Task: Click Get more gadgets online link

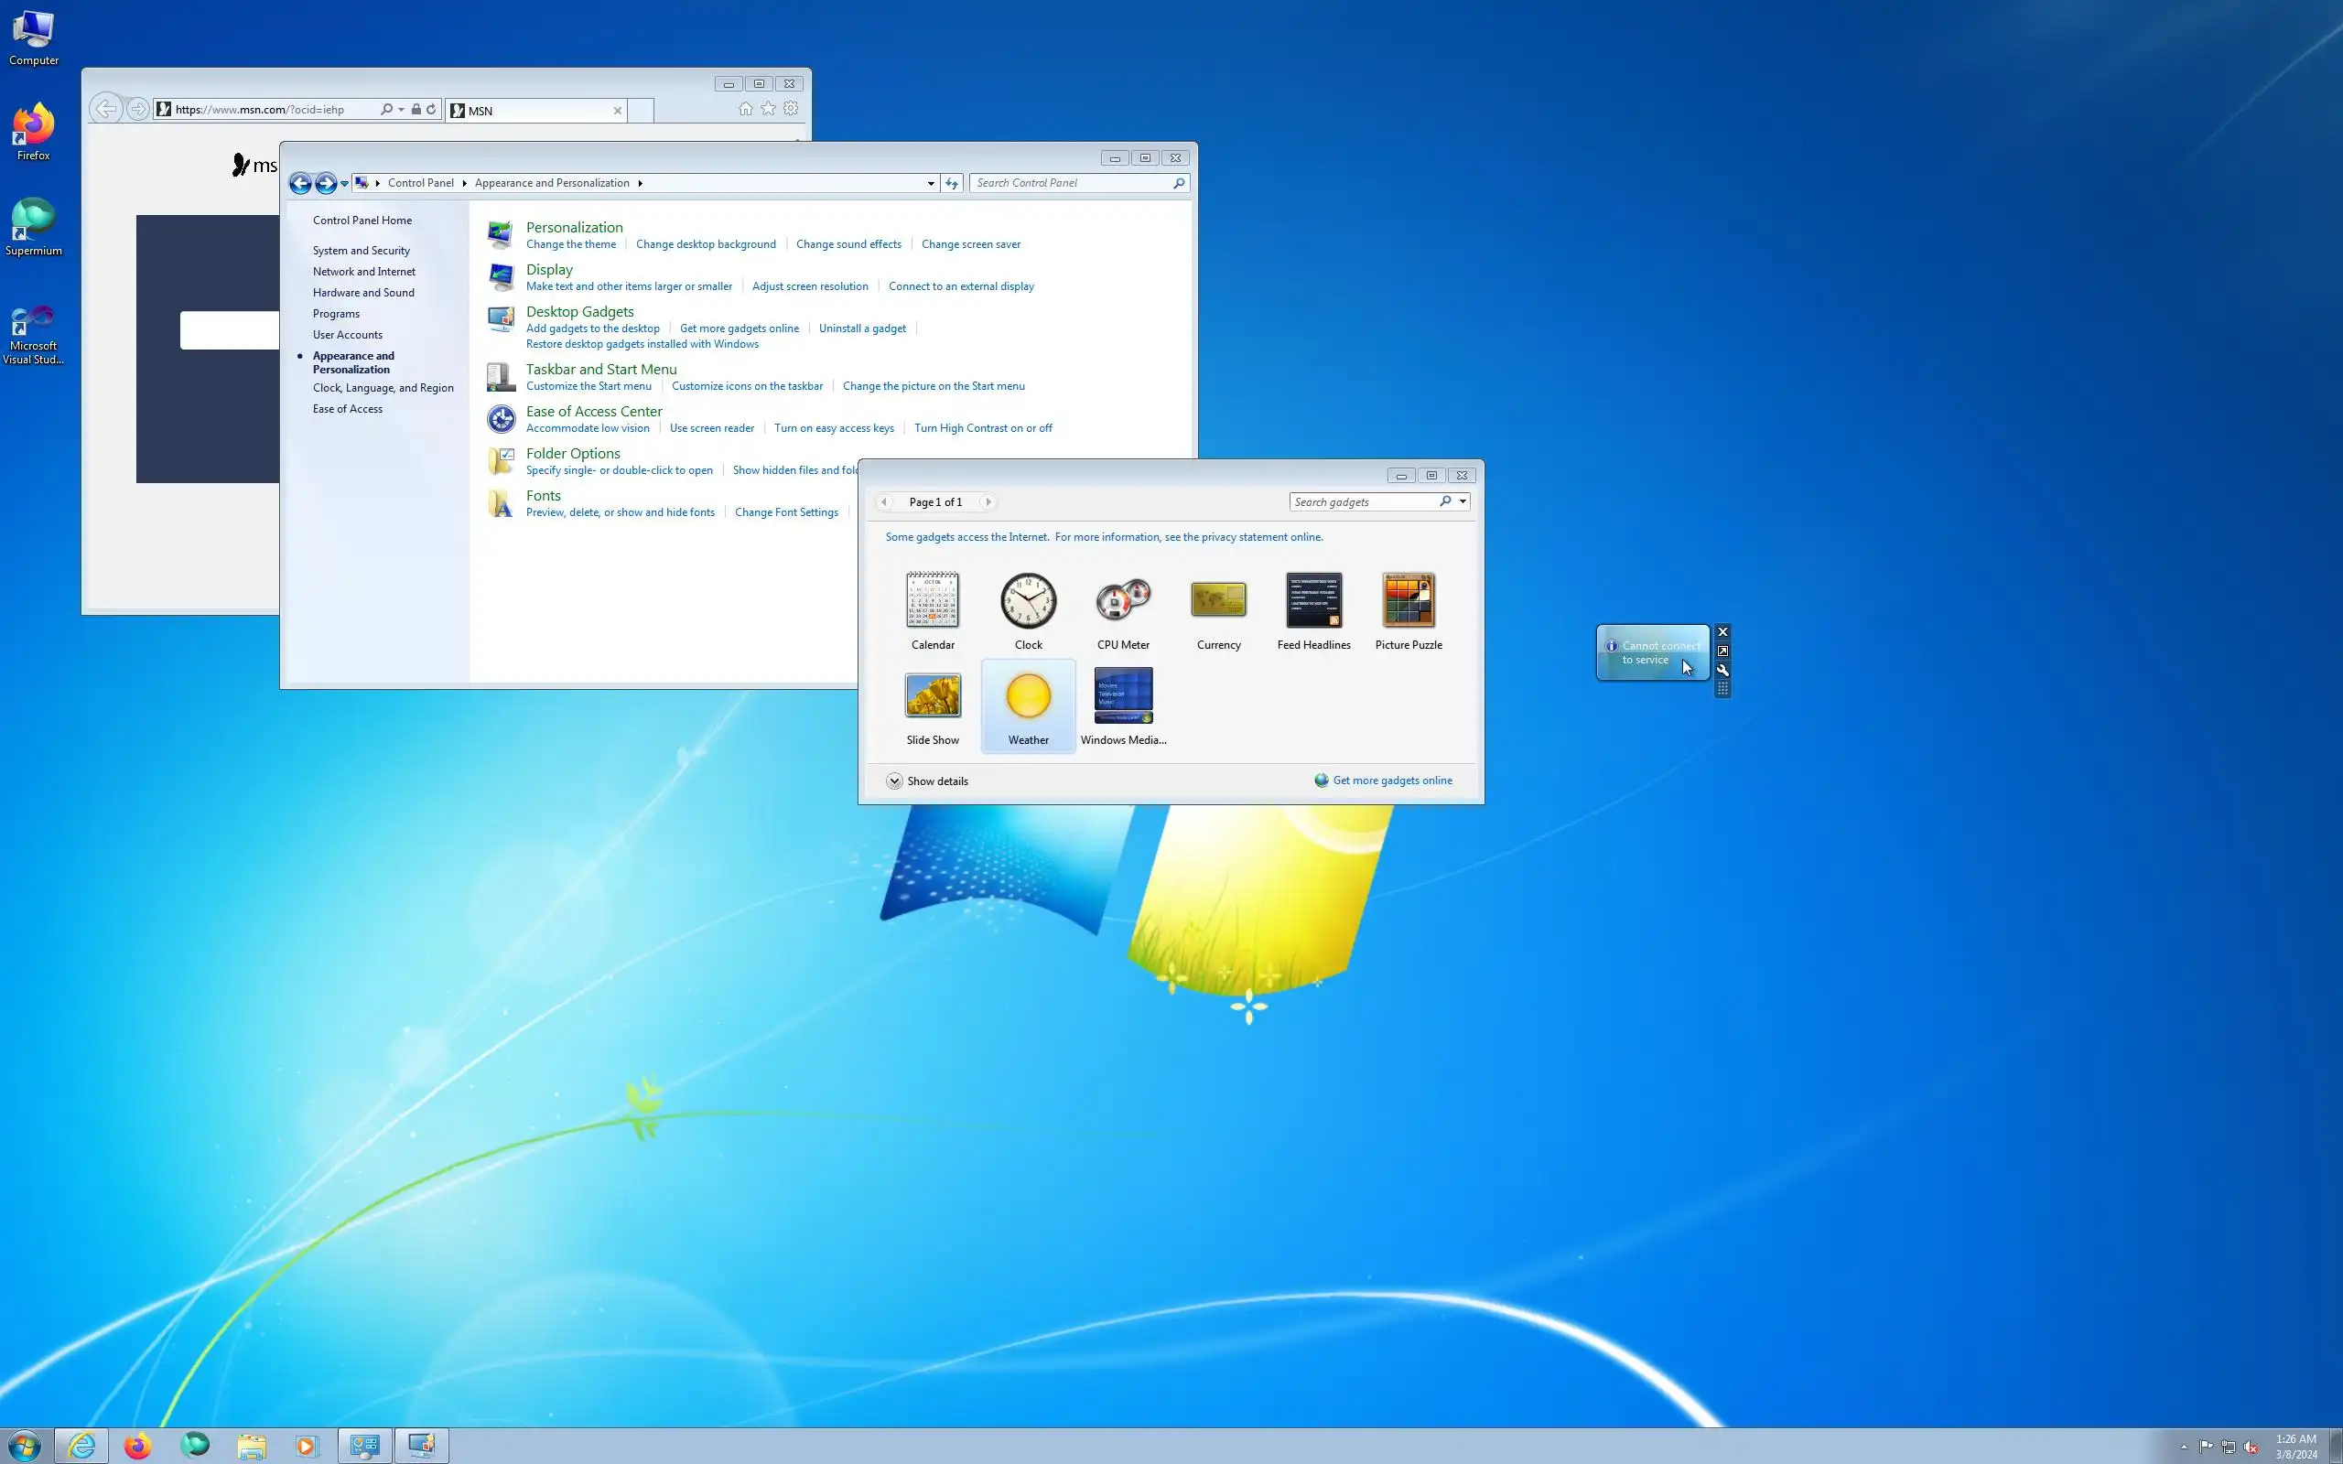Action: [1391, 780]
